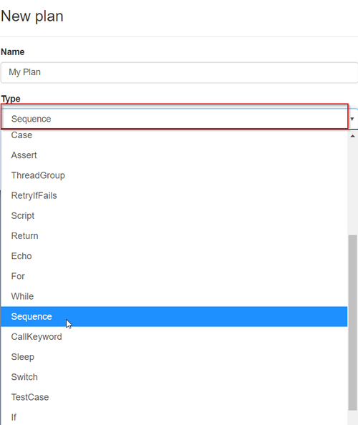
Task: Pick the For loop option
Action: 174,276
